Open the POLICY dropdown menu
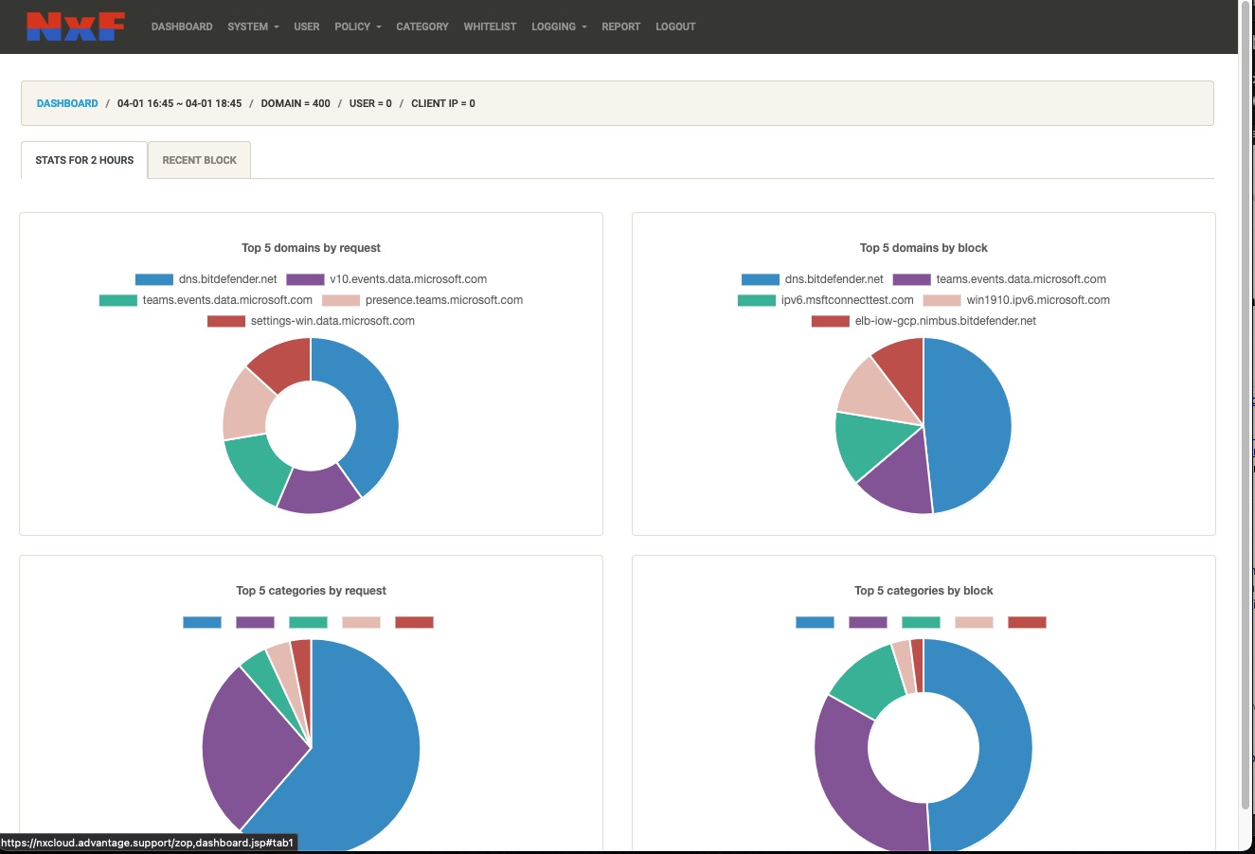 pyautogui.click(x=352, y=27)
